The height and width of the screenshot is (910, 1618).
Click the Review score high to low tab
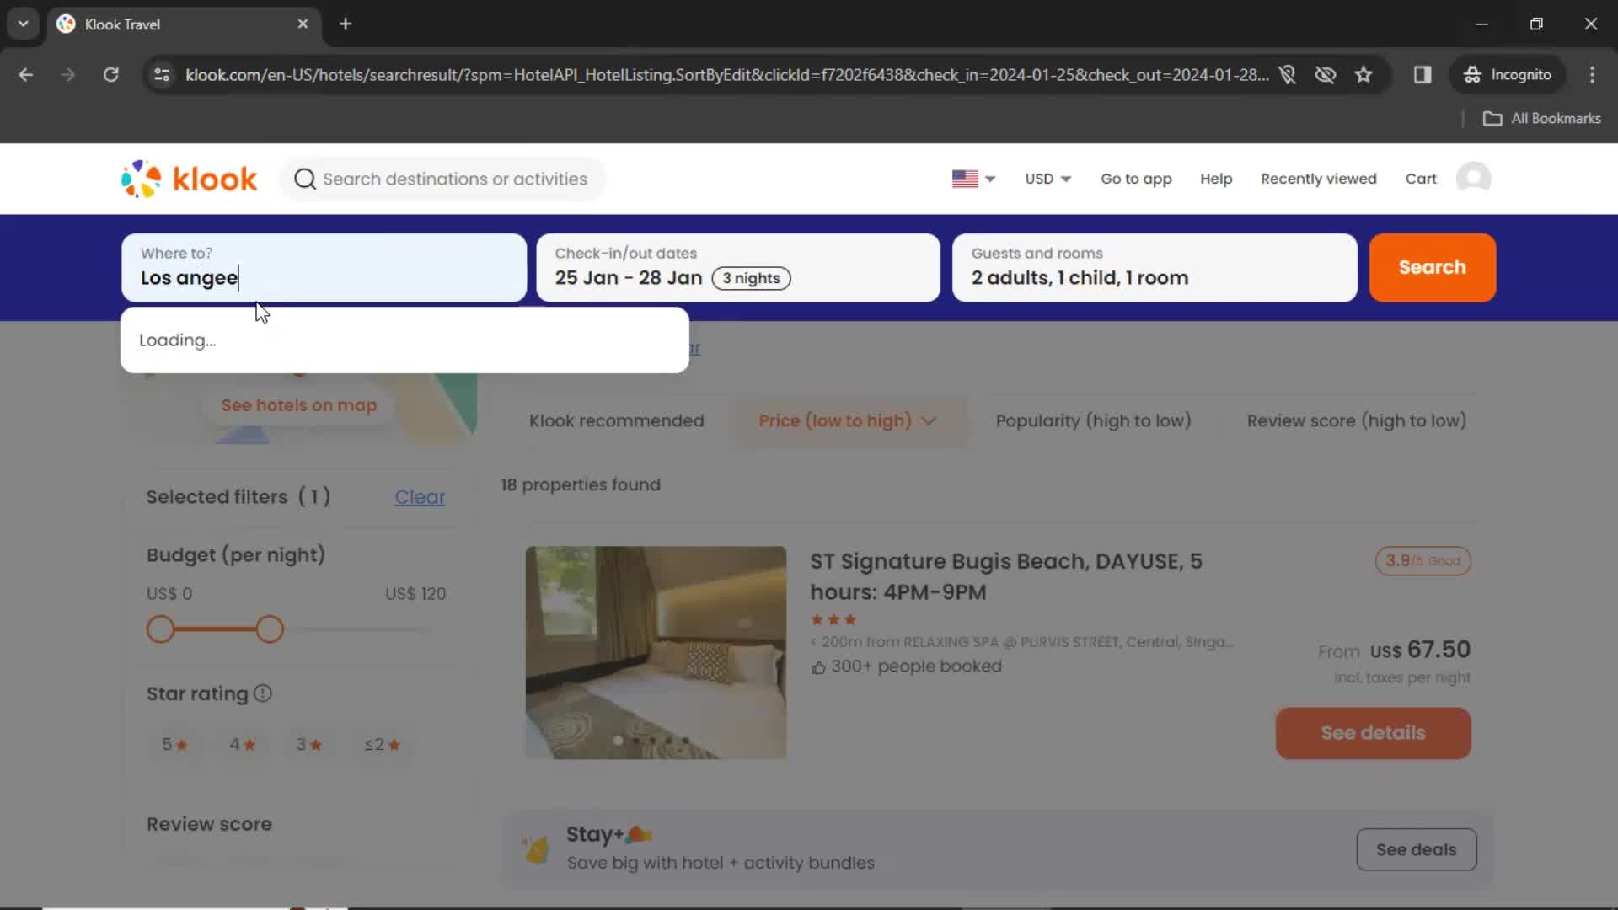coord(1357,420)
